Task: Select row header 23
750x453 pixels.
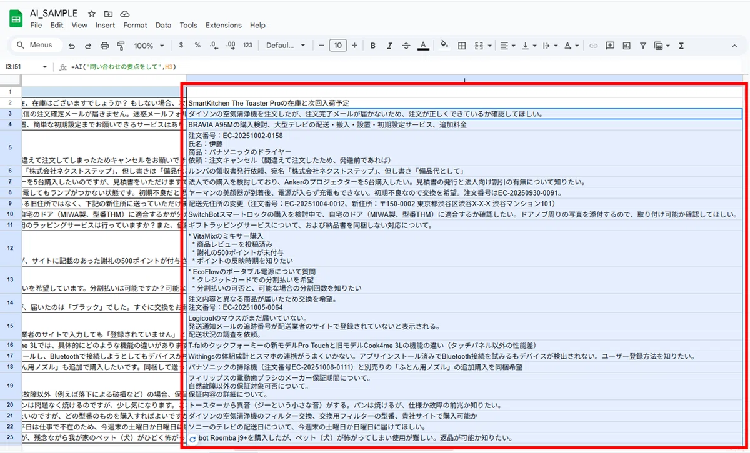Action: [x=10, y=438]
